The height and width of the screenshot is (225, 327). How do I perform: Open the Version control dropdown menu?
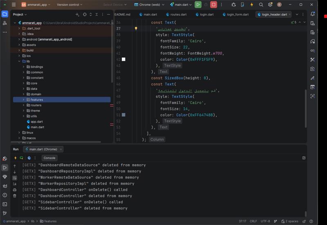pos(69,4)
